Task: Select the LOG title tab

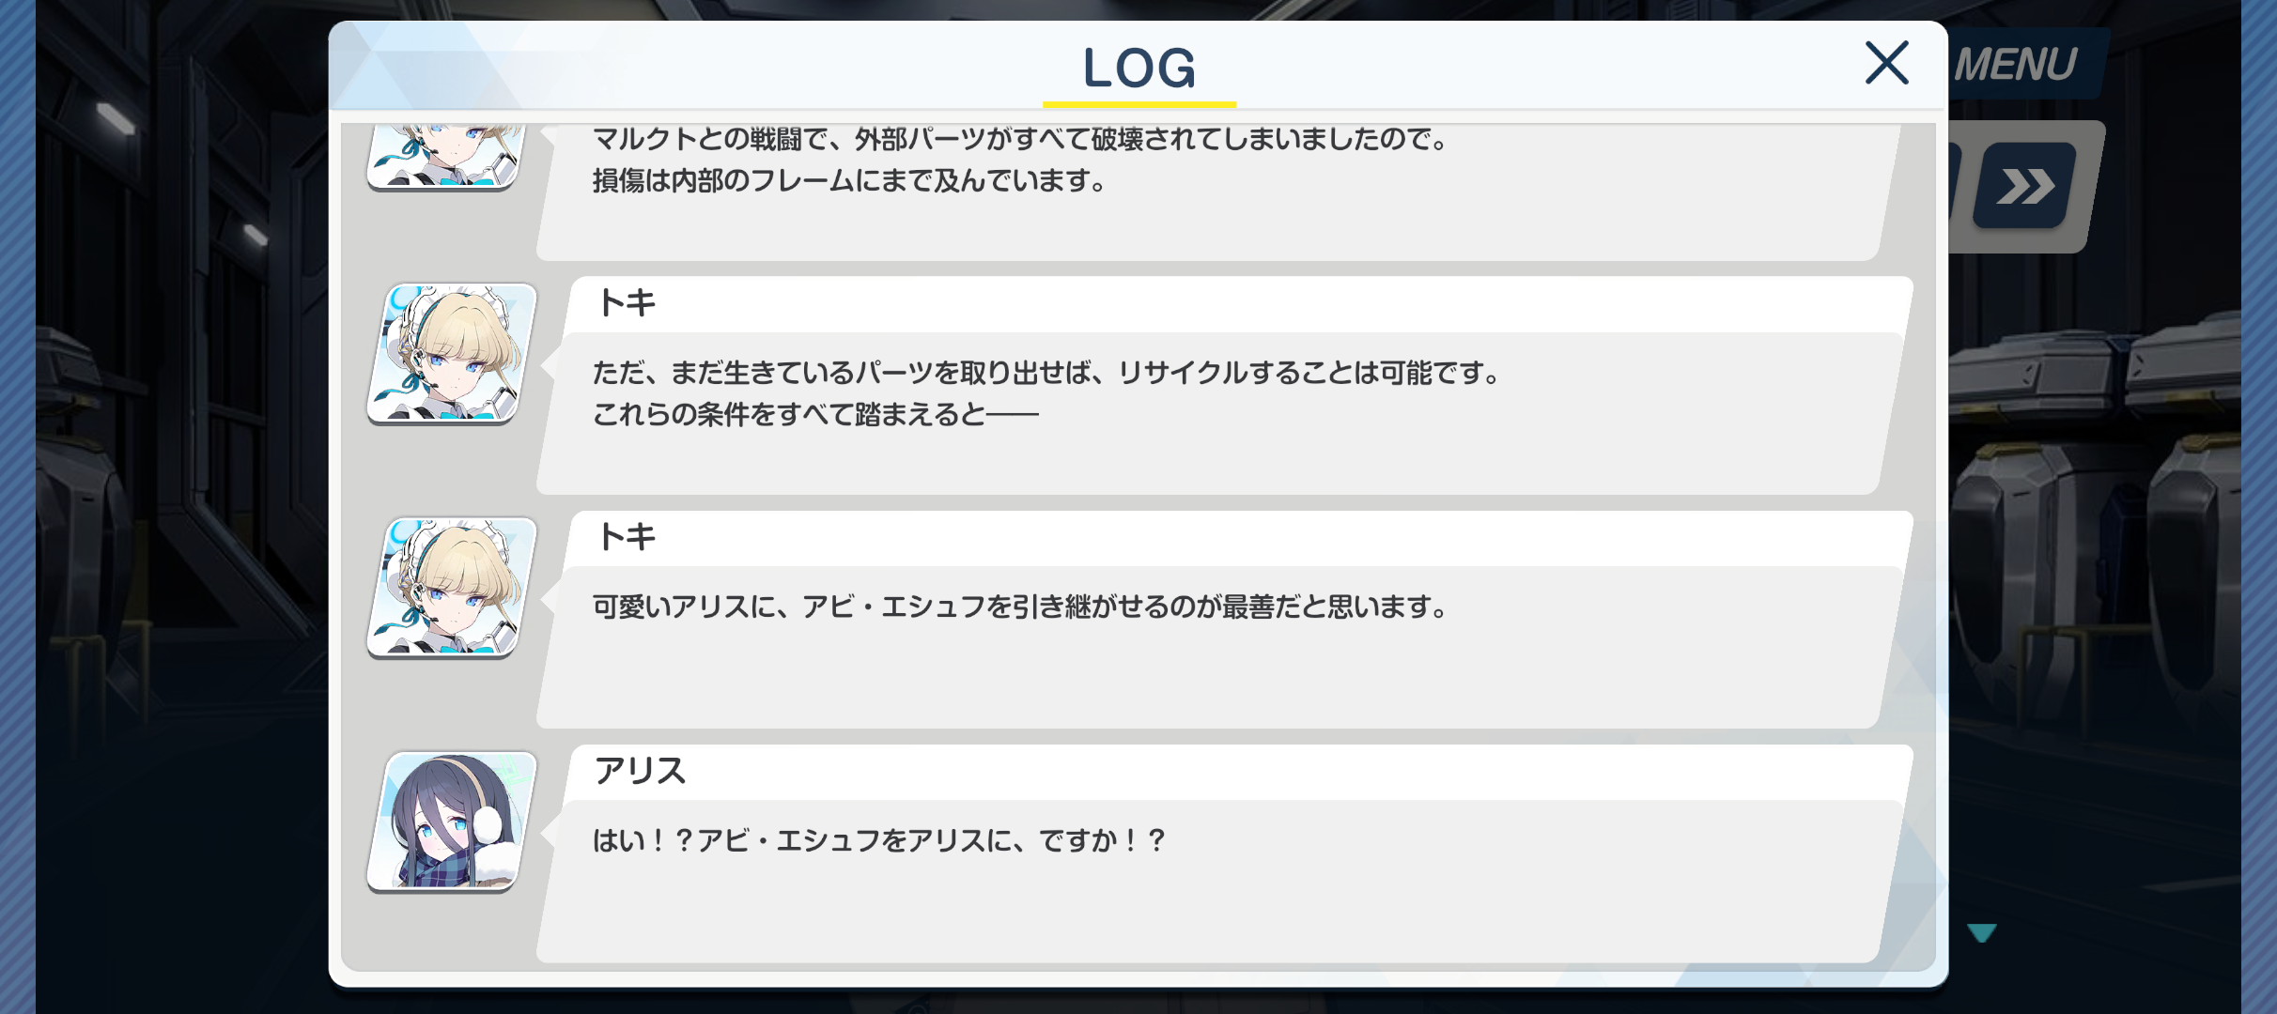Action: tap(1139, 68)
